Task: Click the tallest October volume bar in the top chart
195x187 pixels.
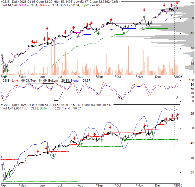Action: click(x=128, y=60)
